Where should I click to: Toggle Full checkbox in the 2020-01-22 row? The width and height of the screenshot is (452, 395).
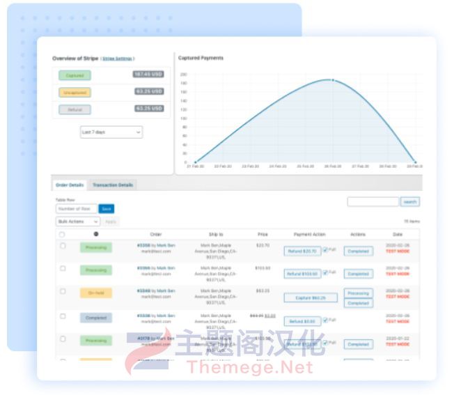pyautogui.click(x=325, y=343)
